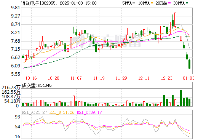198x139 pixels.
Task: Click the 6.09 price axis label
Action: (x=16, y=66)
